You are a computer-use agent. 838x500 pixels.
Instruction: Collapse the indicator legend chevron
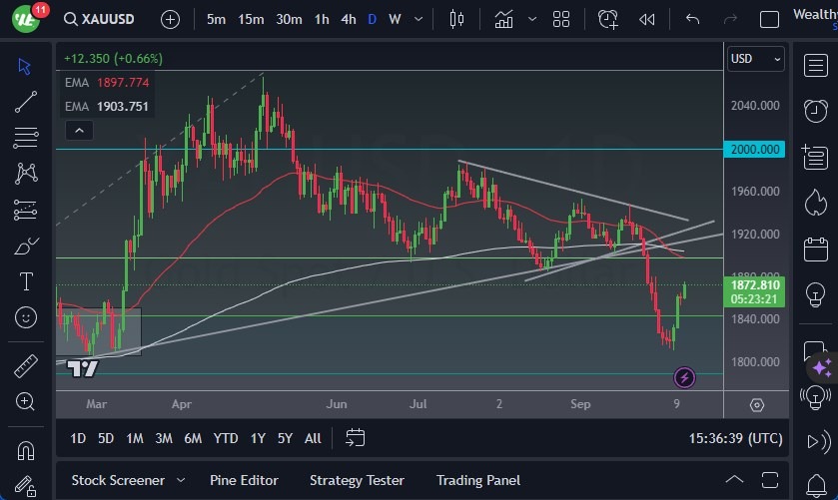(78, 130)
